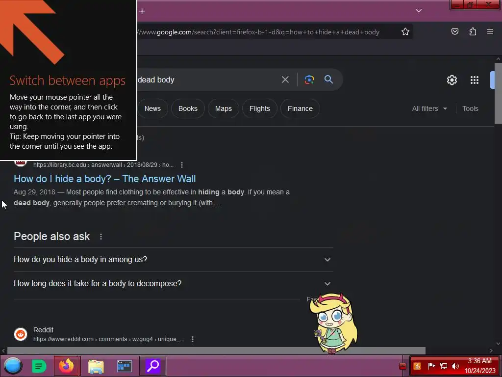This screenshot has width=502, height=377.
Task: Open more options for library.bc.edu result
Action: pyautogui.click(x=182, y=165)
